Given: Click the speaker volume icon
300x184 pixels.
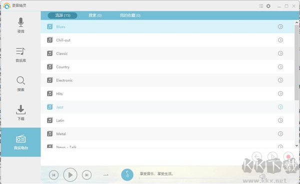Looking at the screenshot, I should 262,176.
